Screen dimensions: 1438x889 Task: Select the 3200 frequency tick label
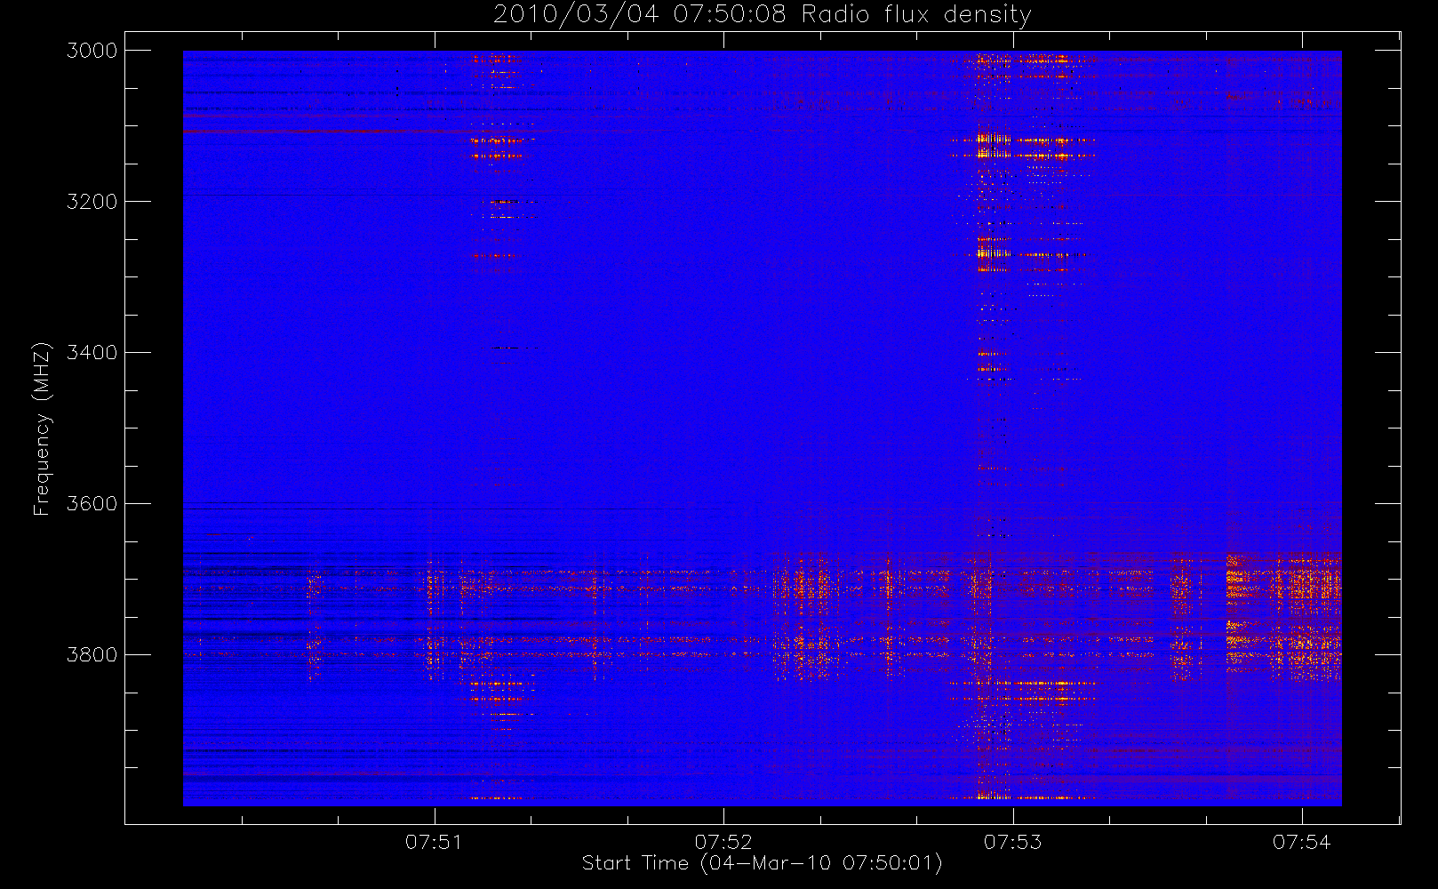click(x=92, y=202)
